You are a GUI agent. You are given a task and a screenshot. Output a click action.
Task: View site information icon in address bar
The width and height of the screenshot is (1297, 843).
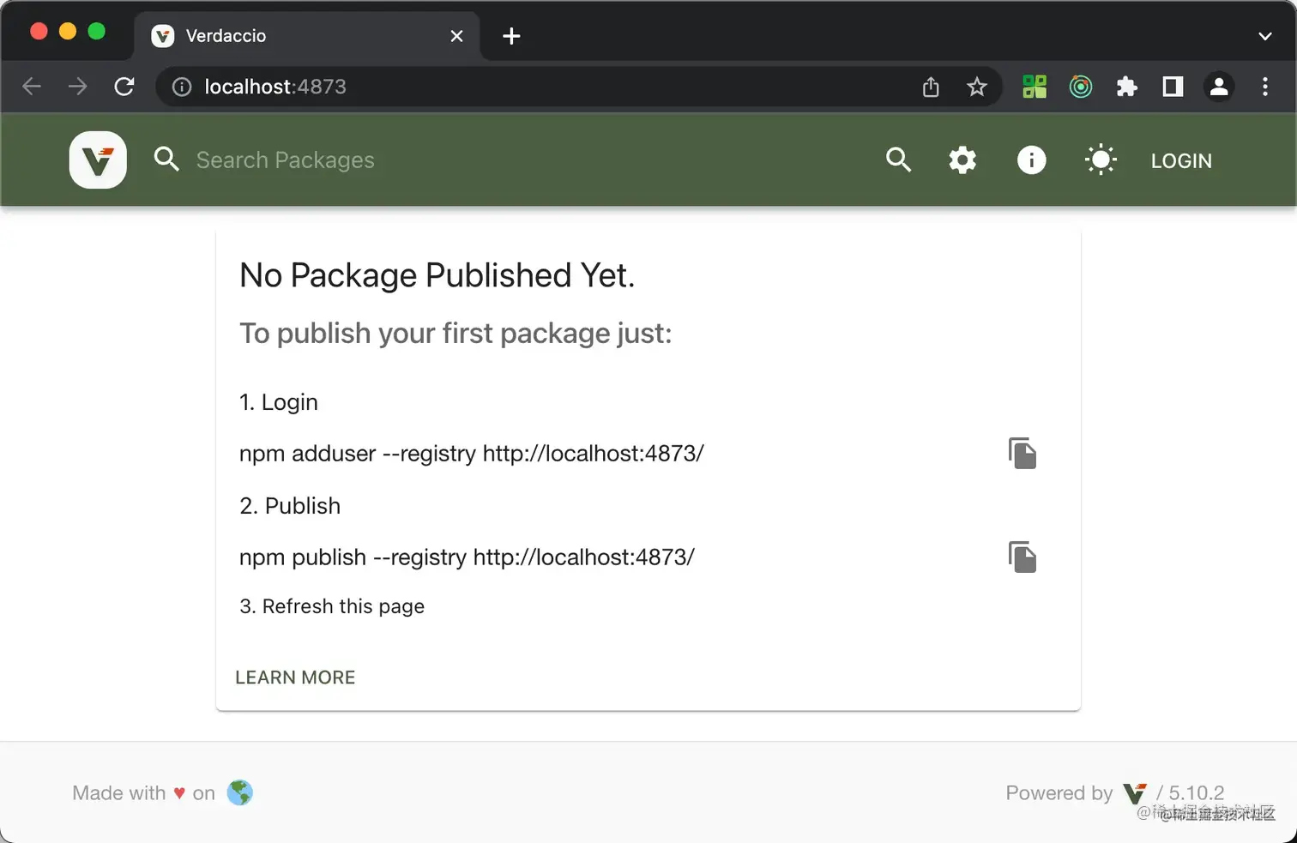(182, 87)
